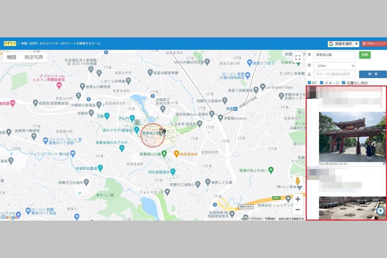Click the こざくら保育園 school marker

128,81
